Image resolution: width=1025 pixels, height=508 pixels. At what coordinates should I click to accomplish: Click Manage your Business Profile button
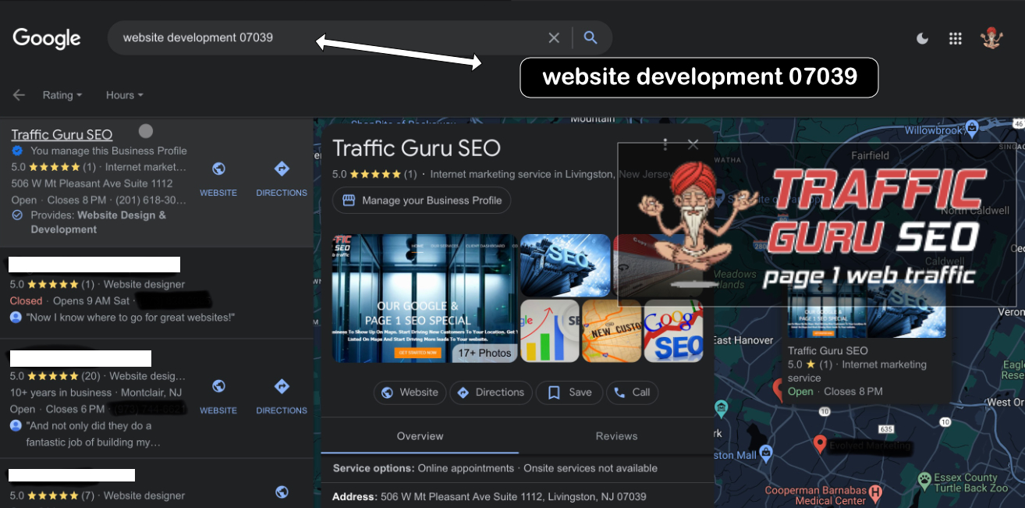[422, 201]
